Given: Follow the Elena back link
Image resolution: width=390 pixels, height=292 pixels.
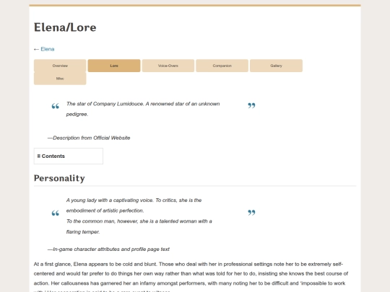Looking at the screenshot, I should click(x=48, y=49).
